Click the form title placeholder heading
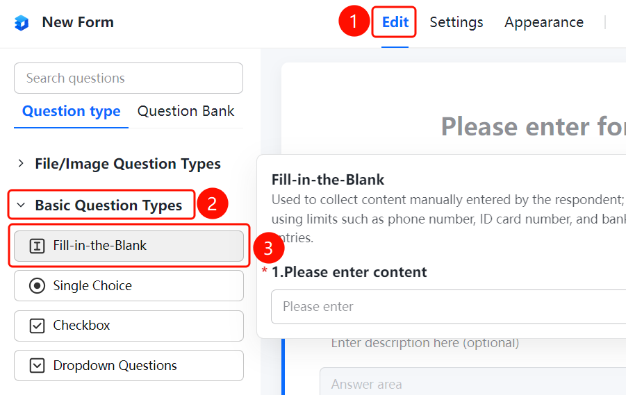 [x=533, y=127]
